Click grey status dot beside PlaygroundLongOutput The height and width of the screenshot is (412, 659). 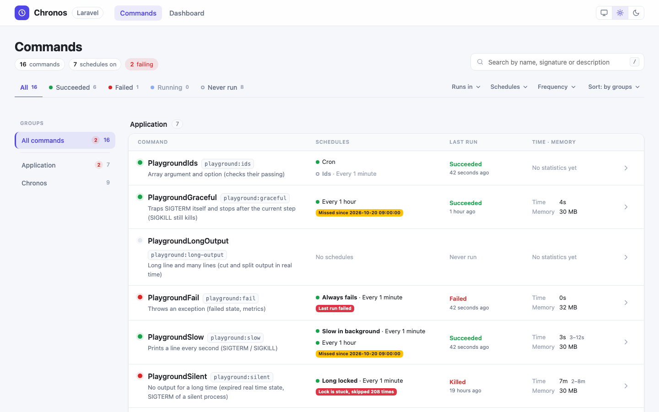pos(140,240)
